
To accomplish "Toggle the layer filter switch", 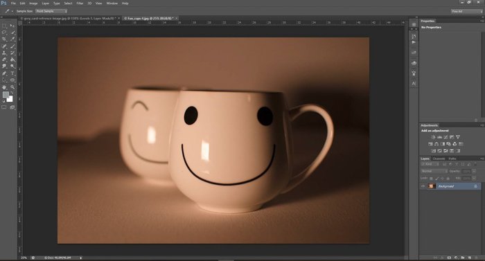I will click(475, 164).
